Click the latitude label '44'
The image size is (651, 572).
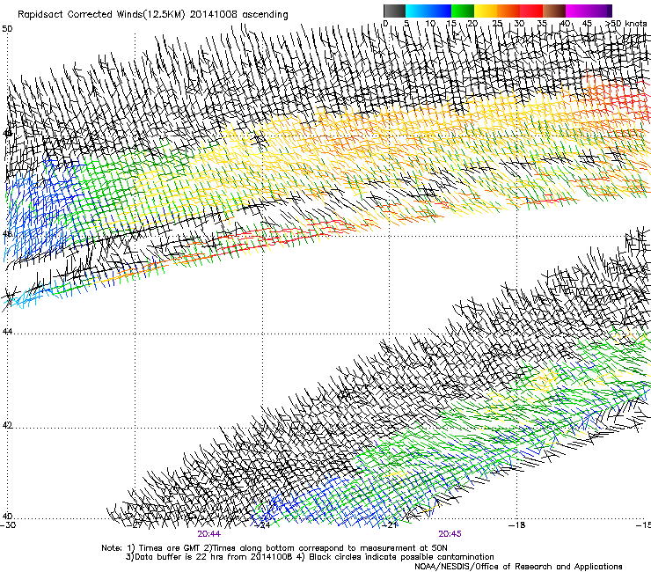pyautogui.click(x=7, y=332)
